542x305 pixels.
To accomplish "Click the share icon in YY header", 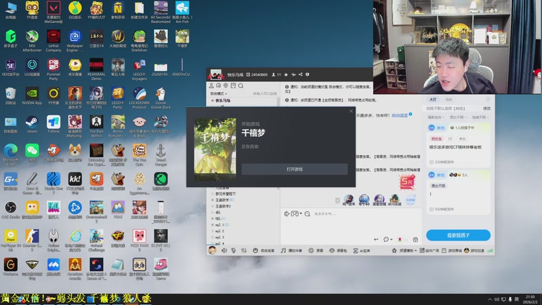I will click(300, 75).
